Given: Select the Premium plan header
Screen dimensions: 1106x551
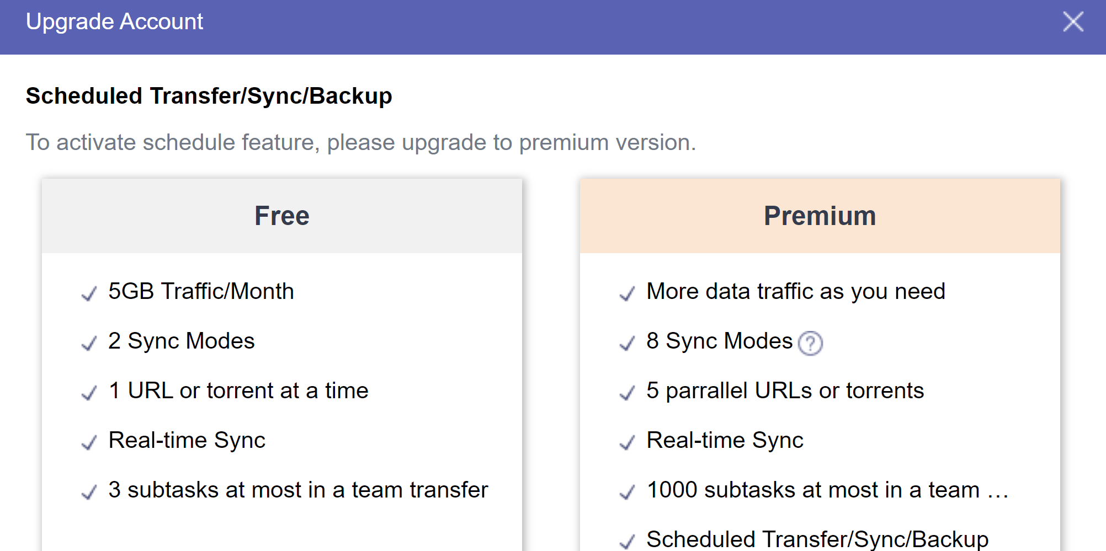Looking at the screenshot, I should coord(820,216).
